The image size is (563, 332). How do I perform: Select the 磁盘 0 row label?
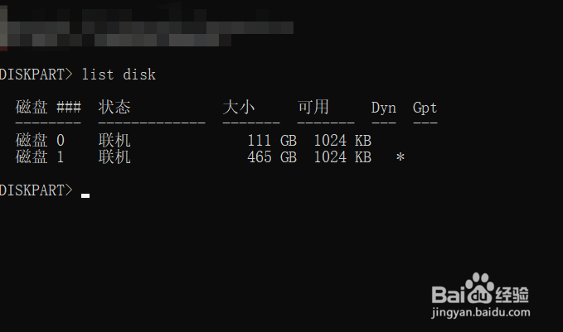[40, 140]
